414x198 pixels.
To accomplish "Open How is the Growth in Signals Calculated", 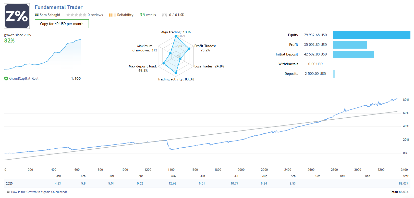I will (x=39, y=192).
